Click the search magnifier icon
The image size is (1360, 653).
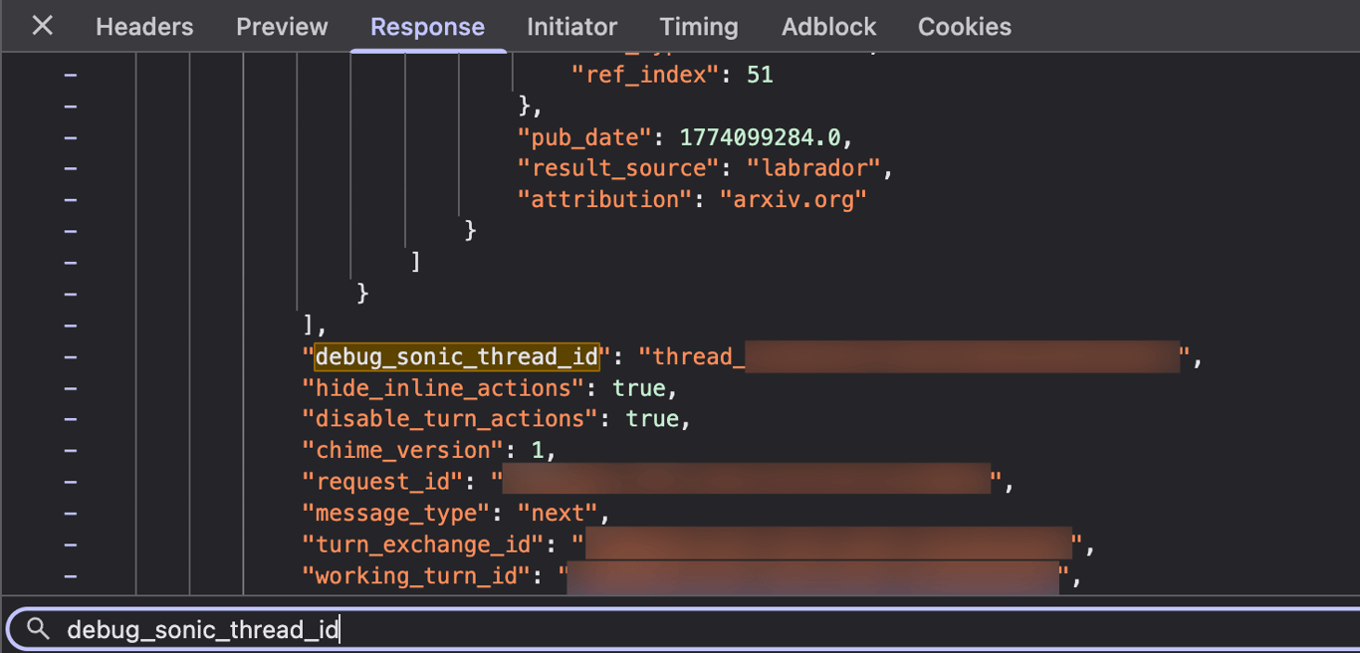click(38, 629)
